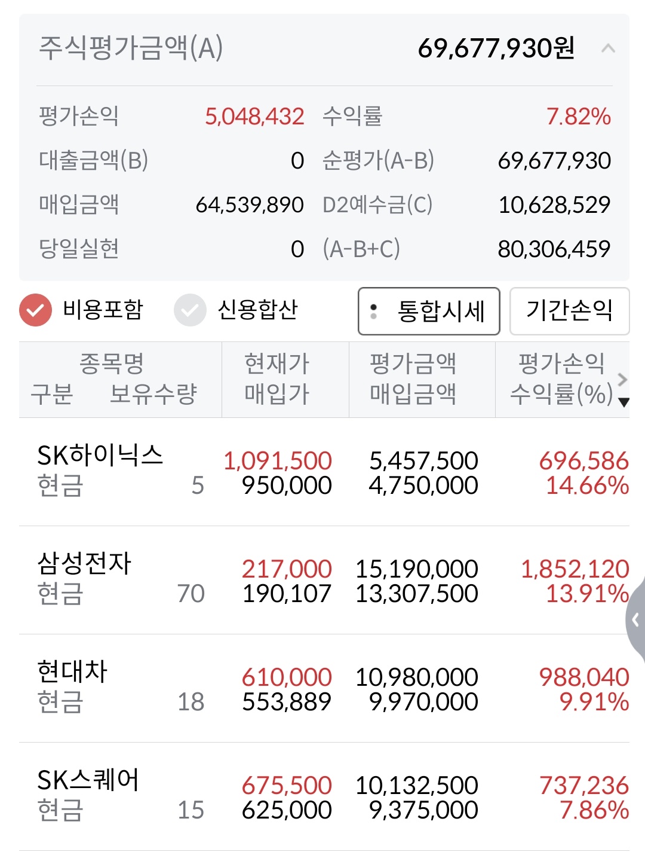
Task: Click the black sort triangle by 수익률(%)
Action: click(624, 402)
